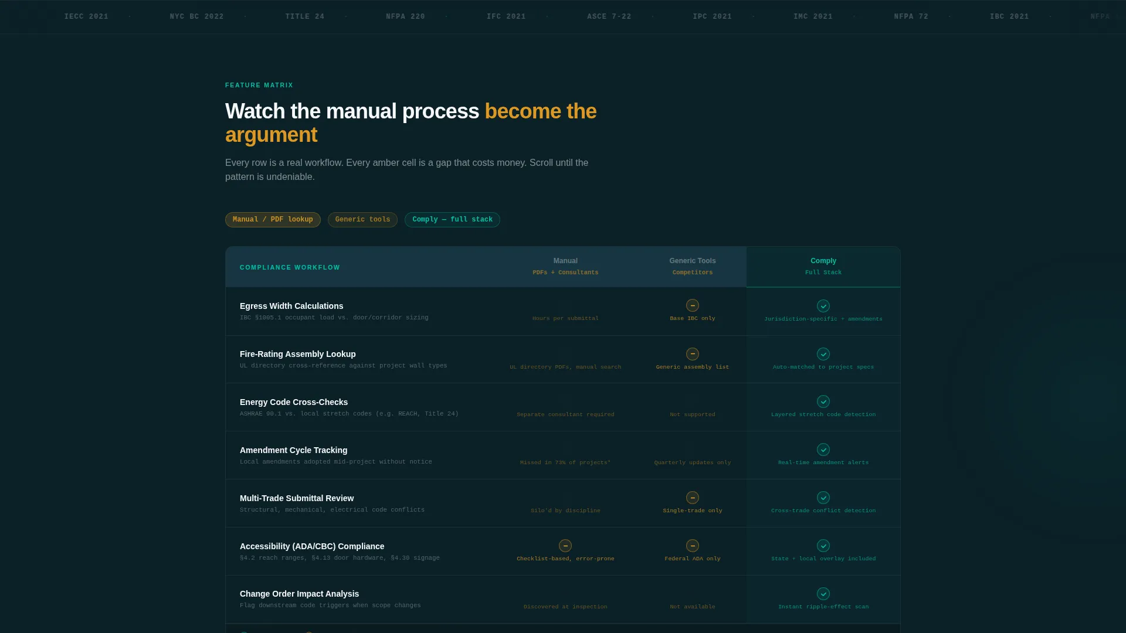Click the minus icon above Base IBC only

tap(693, 305)
